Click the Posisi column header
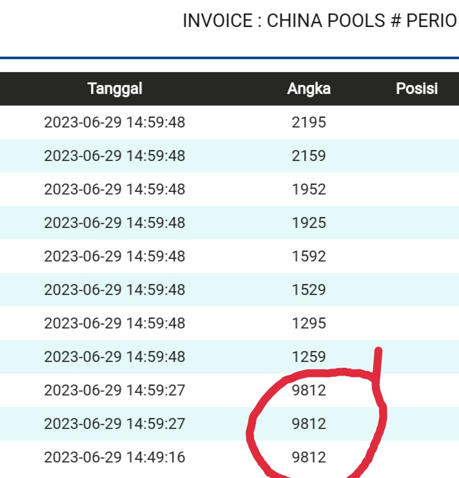 (416, 89)
